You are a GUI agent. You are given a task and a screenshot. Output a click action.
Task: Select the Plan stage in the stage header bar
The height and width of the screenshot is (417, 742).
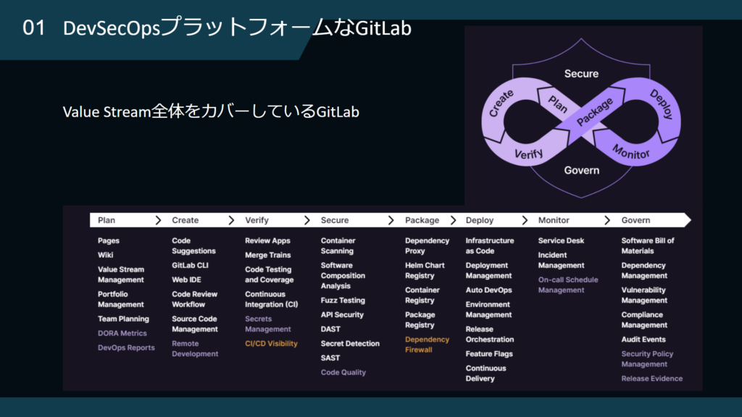[107, 220]
